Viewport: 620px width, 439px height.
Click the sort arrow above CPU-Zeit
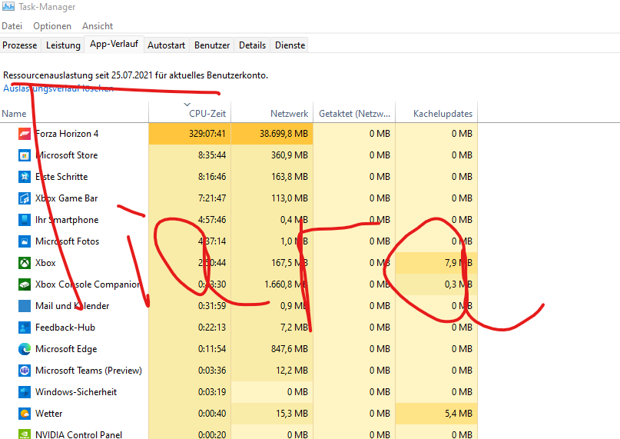point(187,105)
